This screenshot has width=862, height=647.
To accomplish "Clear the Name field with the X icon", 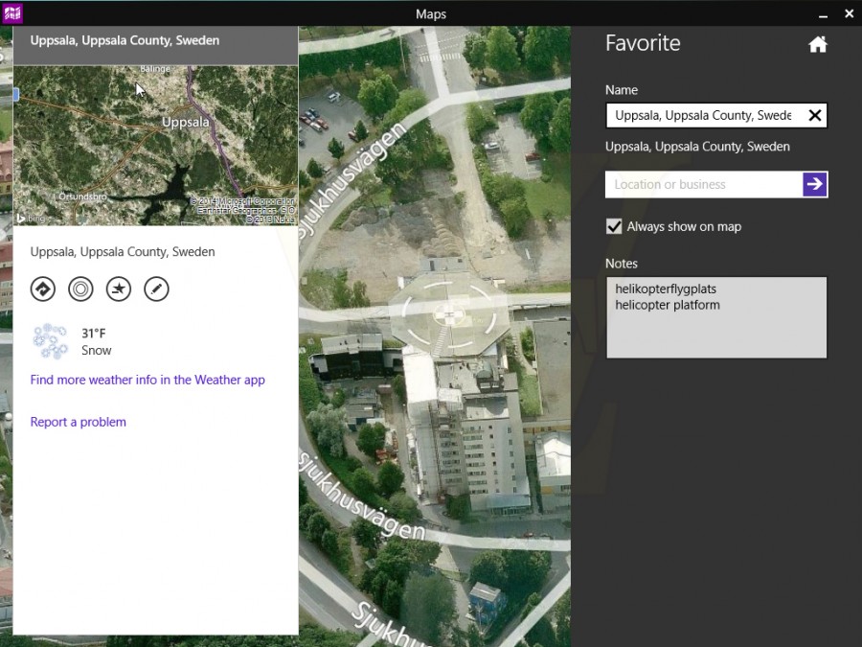I will [x=815, y=115].
